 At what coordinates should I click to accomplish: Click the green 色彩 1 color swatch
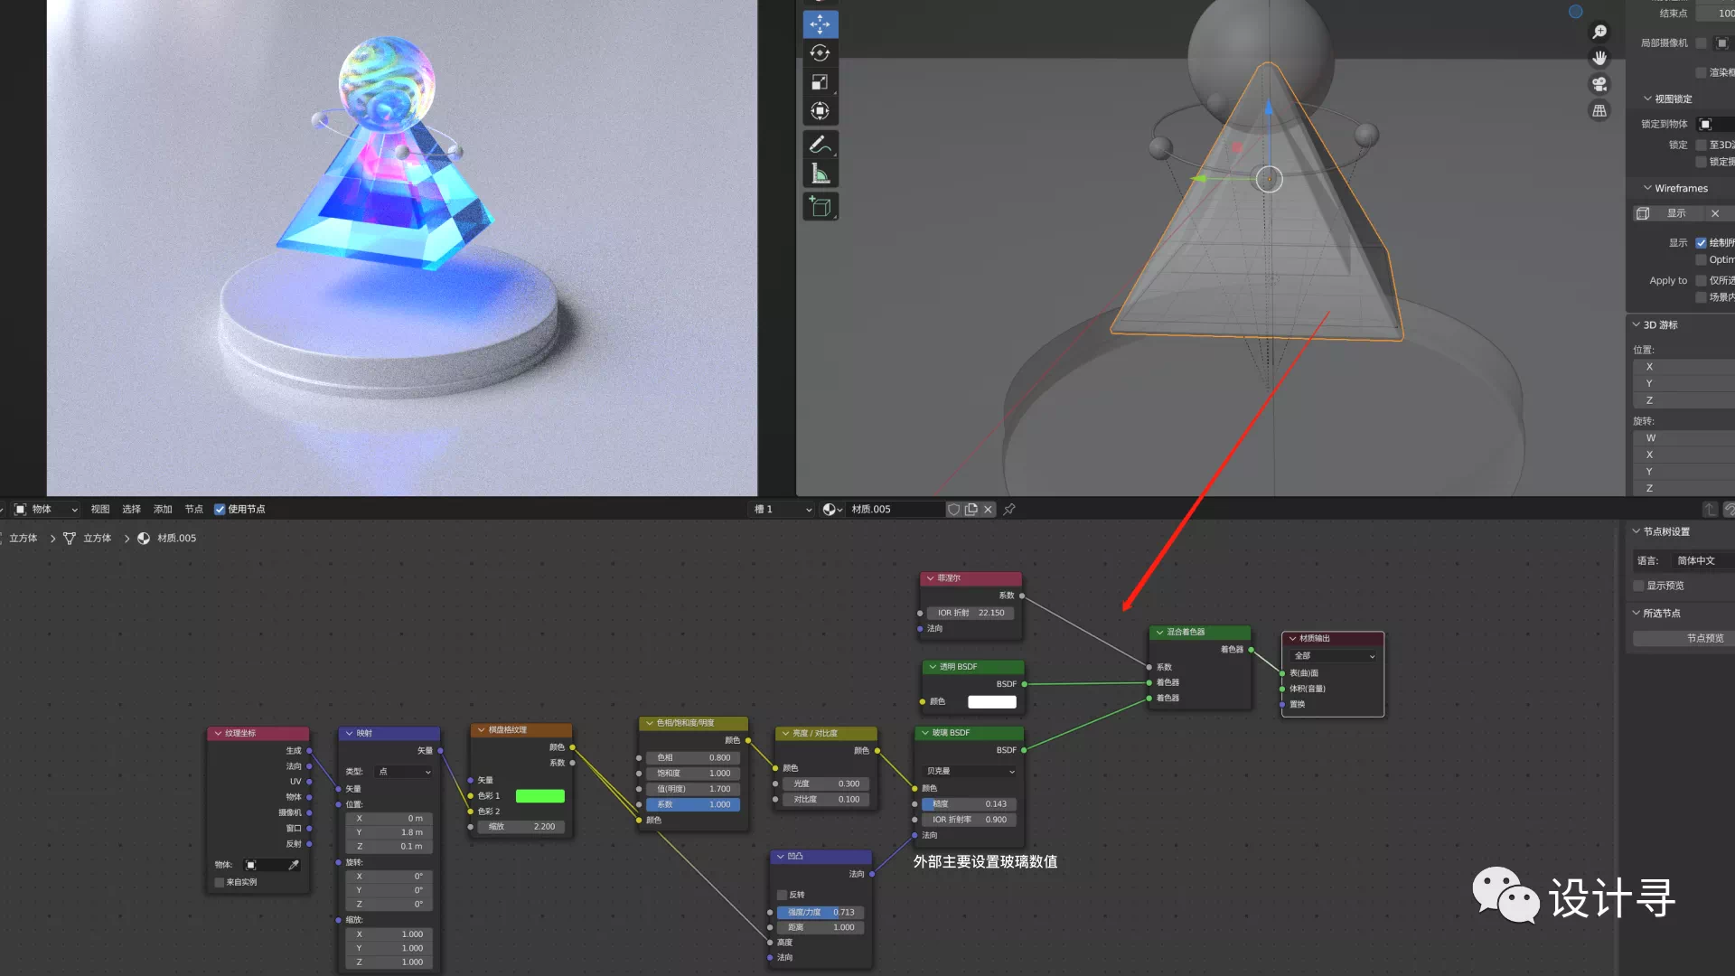pyautogui.click(x=539, y=796)
